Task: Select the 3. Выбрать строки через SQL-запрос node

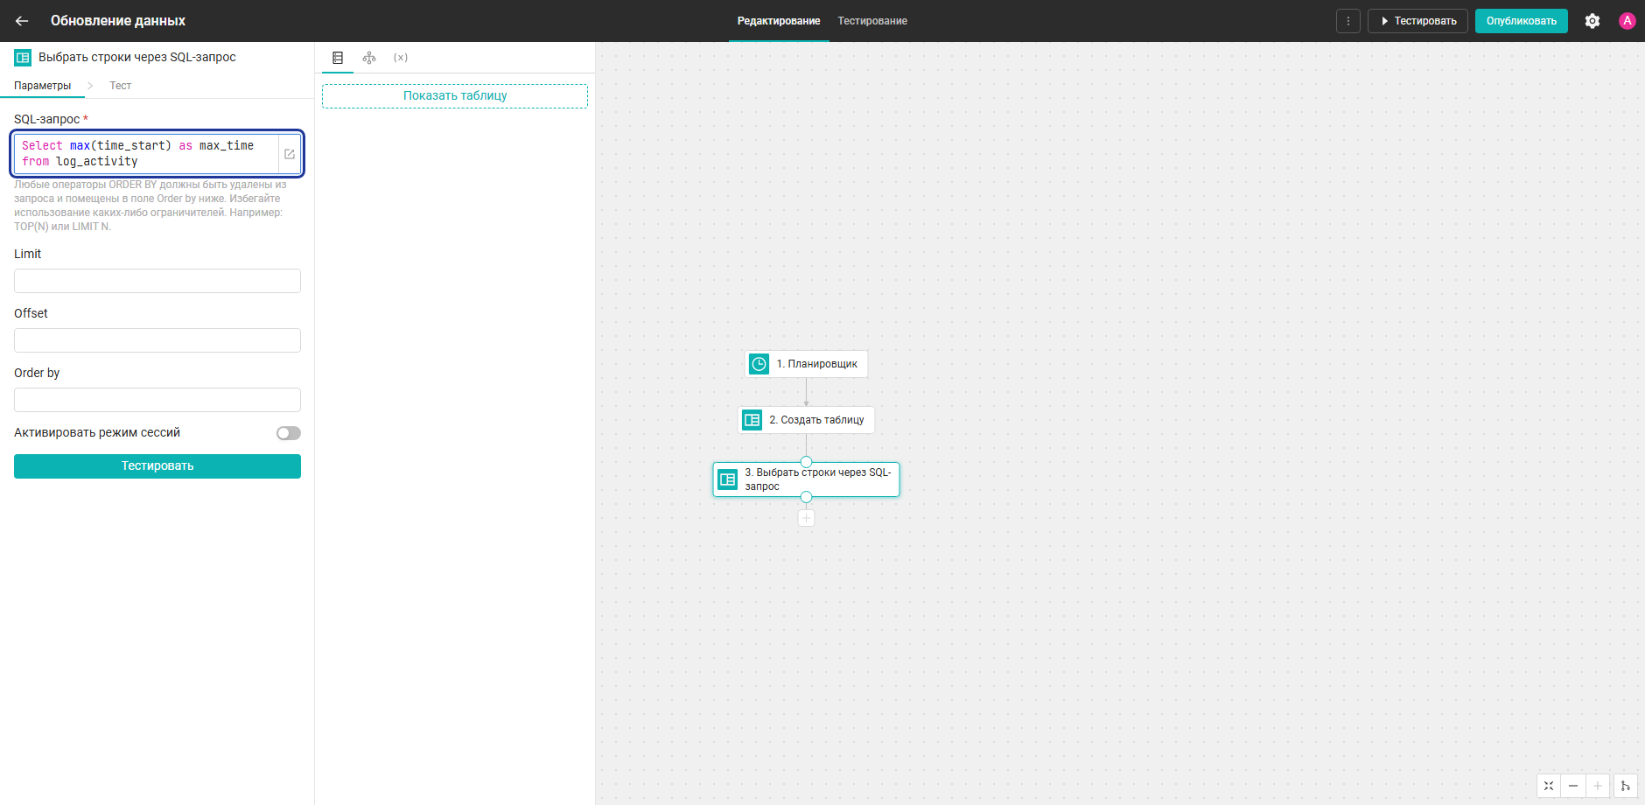Action: (806, 479)
